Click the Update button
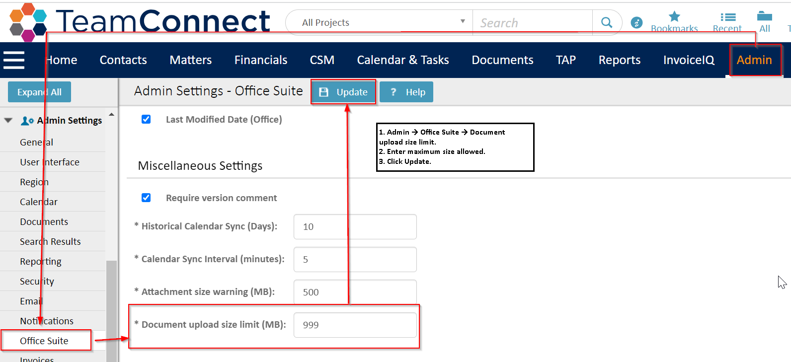The width and height of the screenshot is (791, 362). click(343, 92)
